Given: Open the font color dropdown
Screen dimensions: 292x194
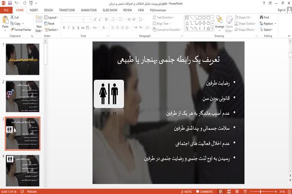Looking at the screenshot, I should coord(107,28).
